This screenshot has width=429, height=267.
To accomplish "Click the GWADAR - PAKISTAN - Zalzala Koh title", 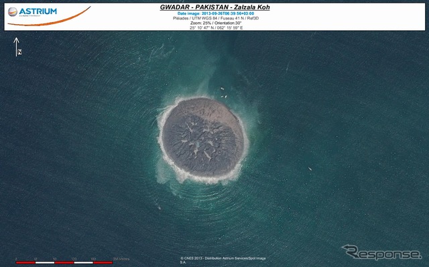I will (214, 7).
